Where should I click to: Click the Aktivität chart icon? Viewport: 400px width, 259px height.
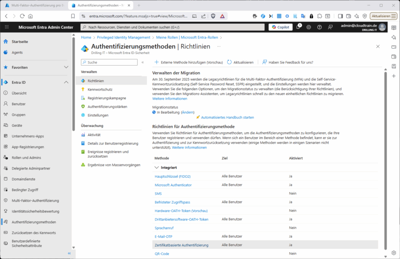point(83,135)
